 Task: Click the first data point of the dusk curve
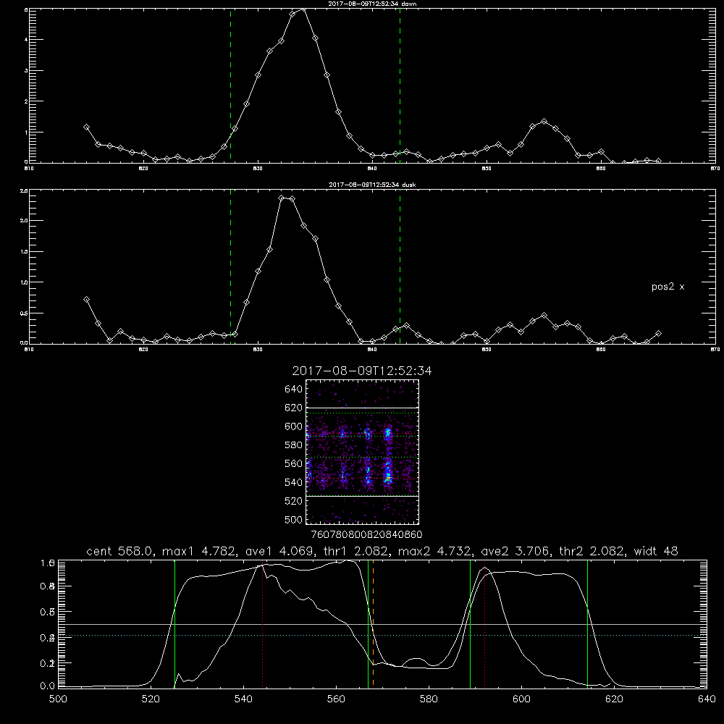86,299
